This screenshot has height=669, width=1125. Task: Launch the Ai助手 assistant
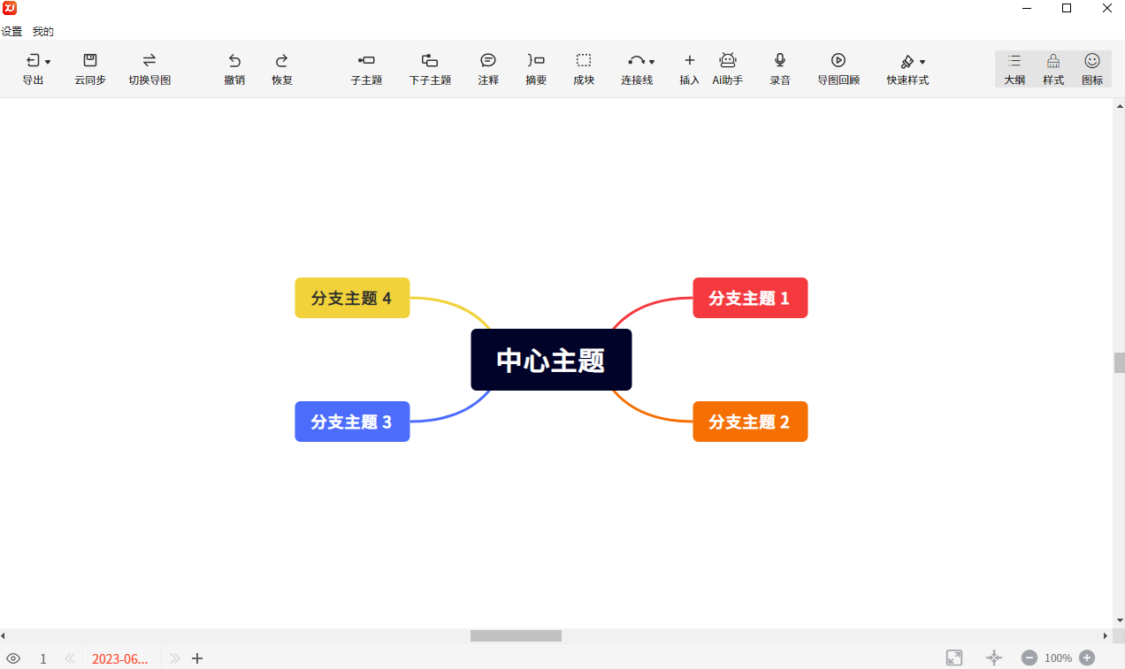pyautogui.click(x=727, y=68)
